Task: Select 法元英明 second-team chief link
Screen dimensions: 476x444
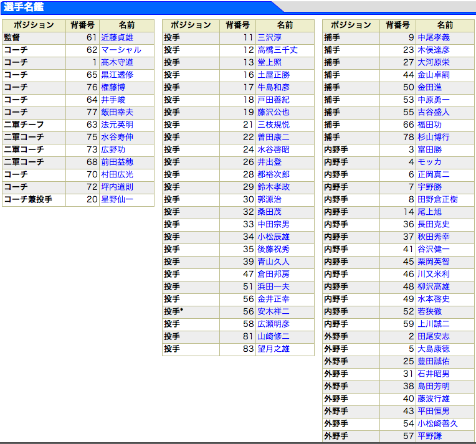Action: pyautogui.click(x=117, y=125)
